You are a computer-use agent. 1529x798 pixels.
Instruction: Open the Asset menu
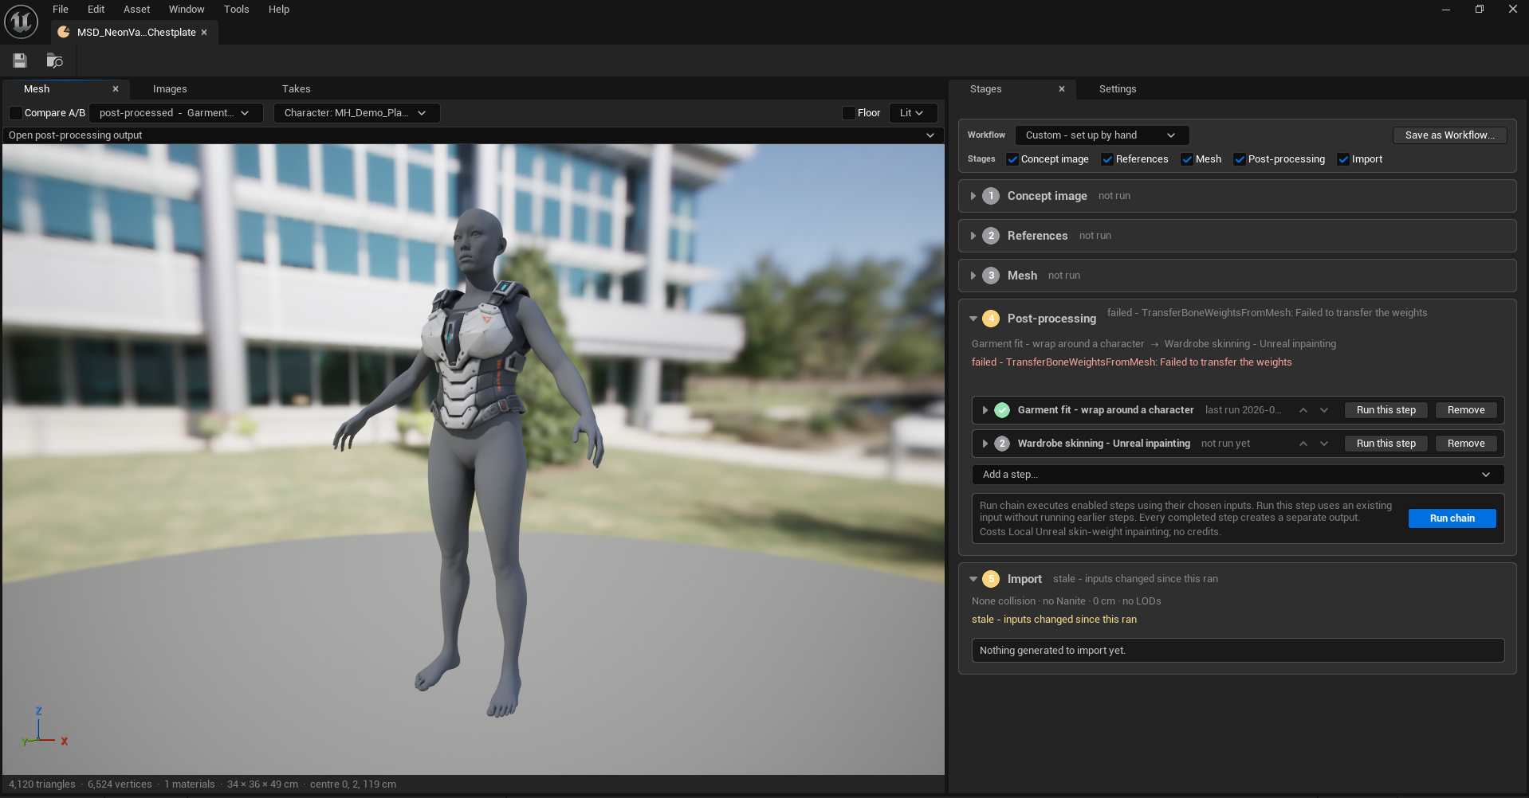point(137,10)
